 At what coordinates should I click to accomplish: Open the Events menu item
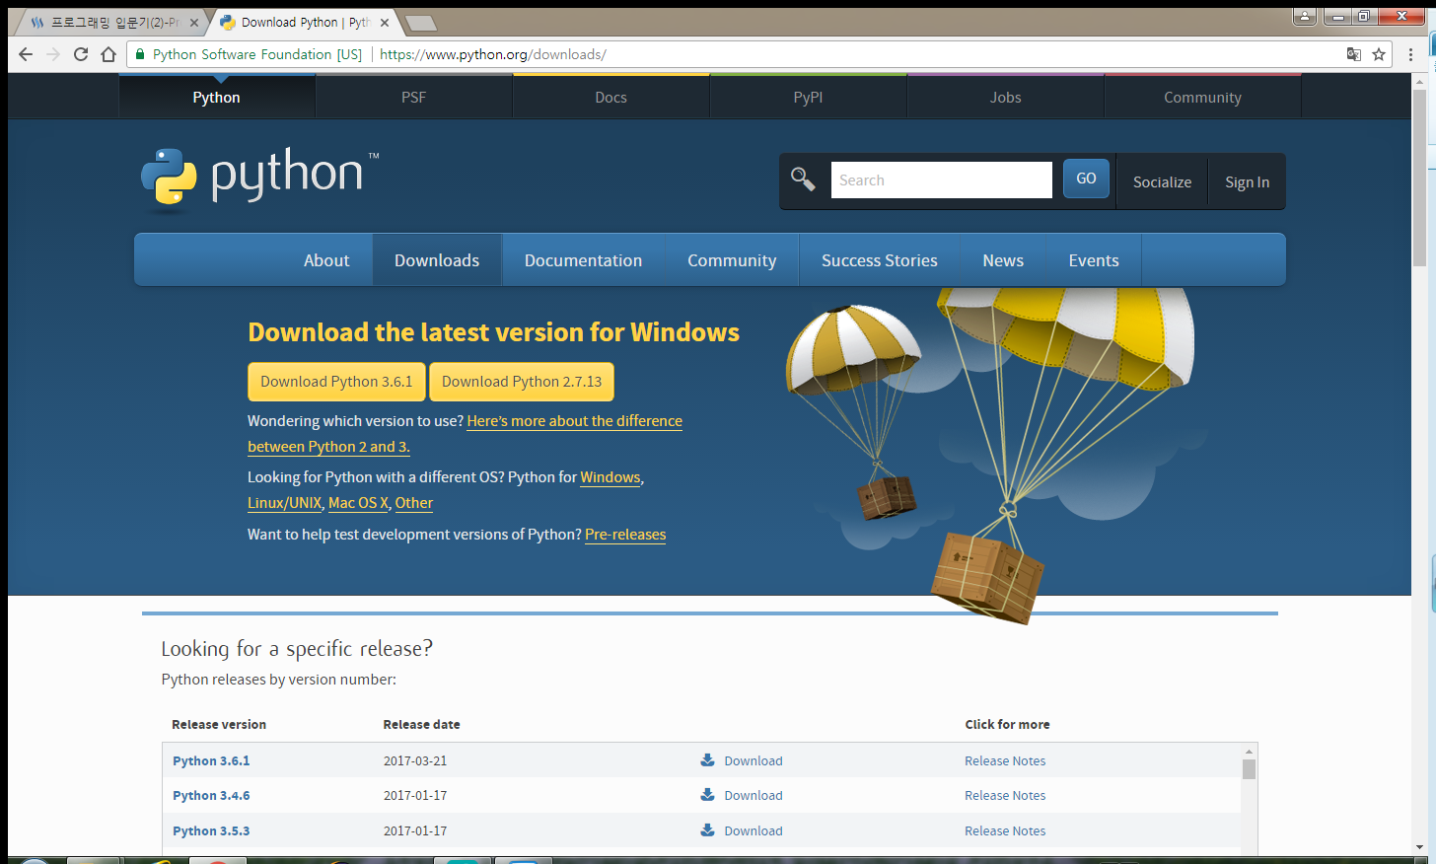pos(1094,260)
